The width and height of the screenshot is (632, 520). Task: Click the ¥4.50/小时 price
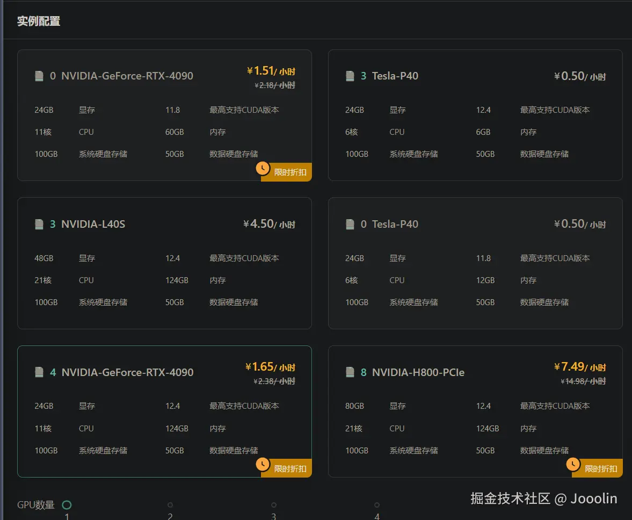[269, 223]
